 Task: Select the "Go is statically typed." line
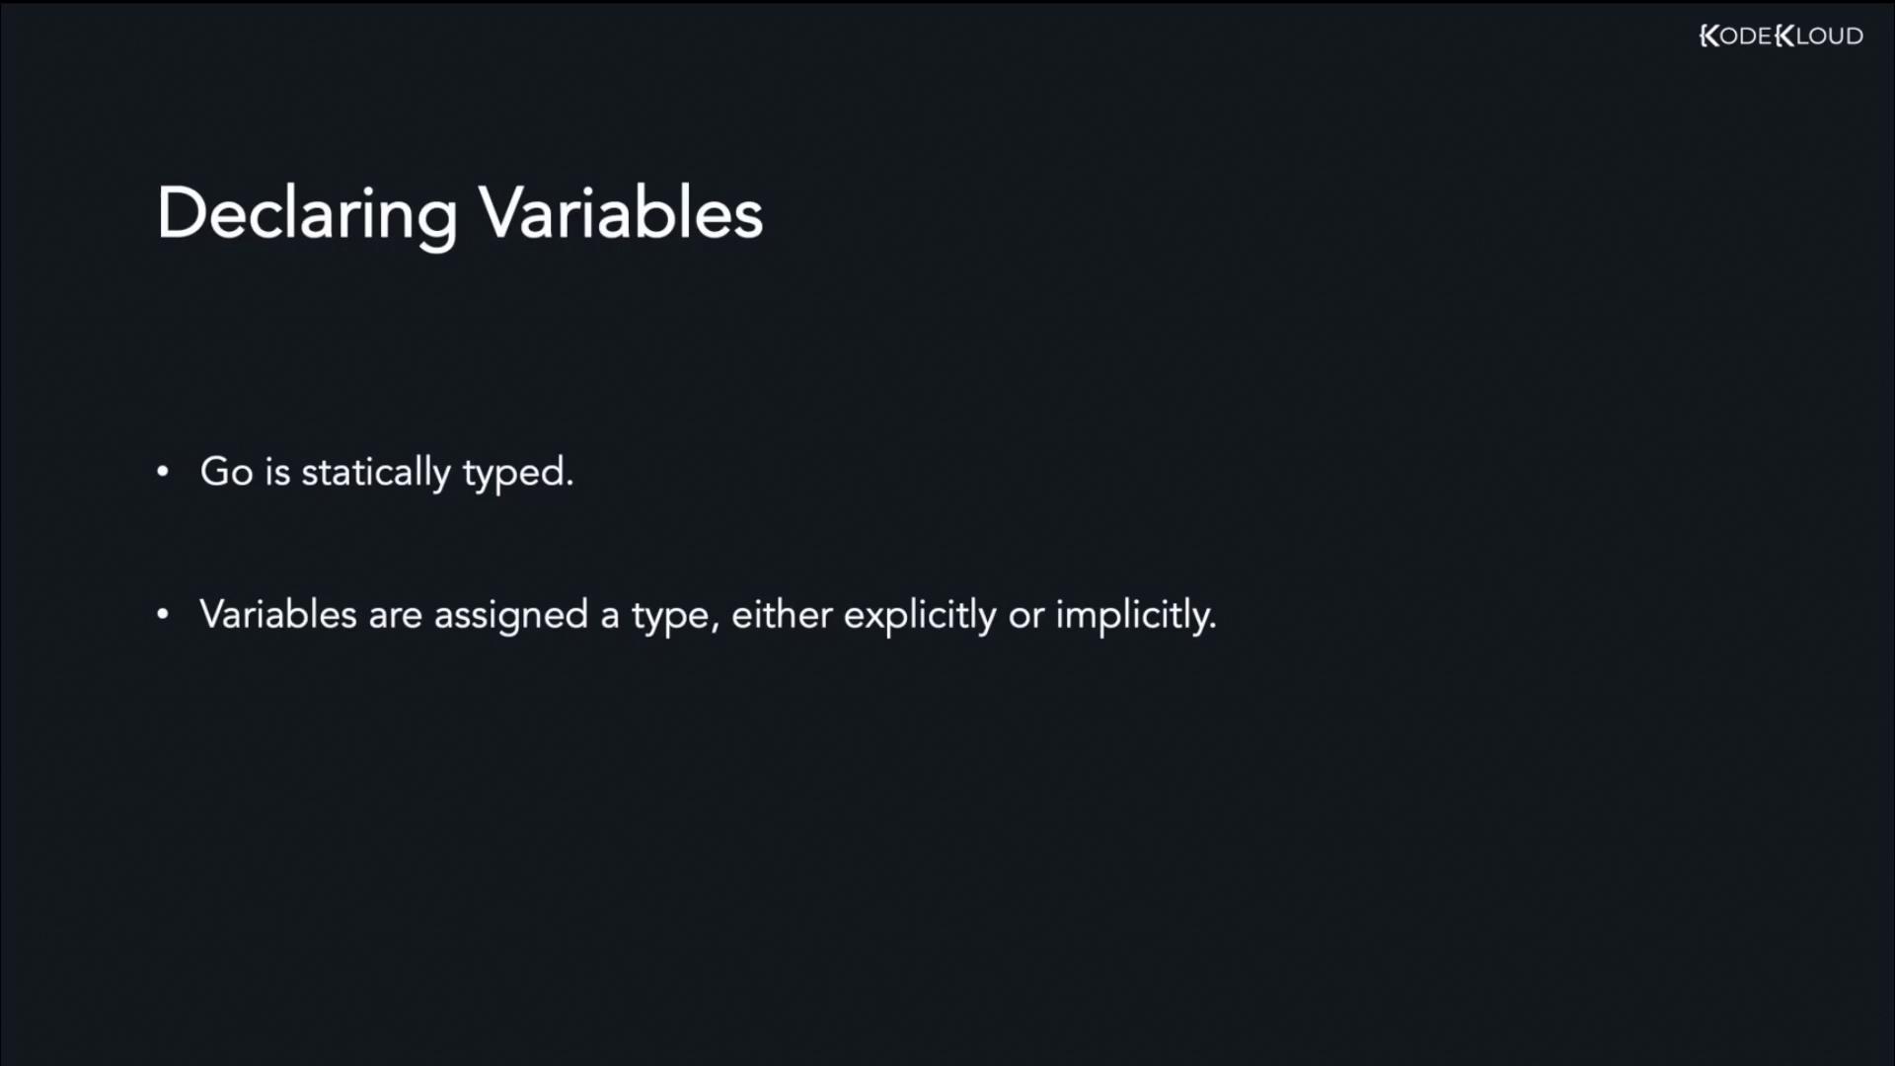tap(386, 472)
